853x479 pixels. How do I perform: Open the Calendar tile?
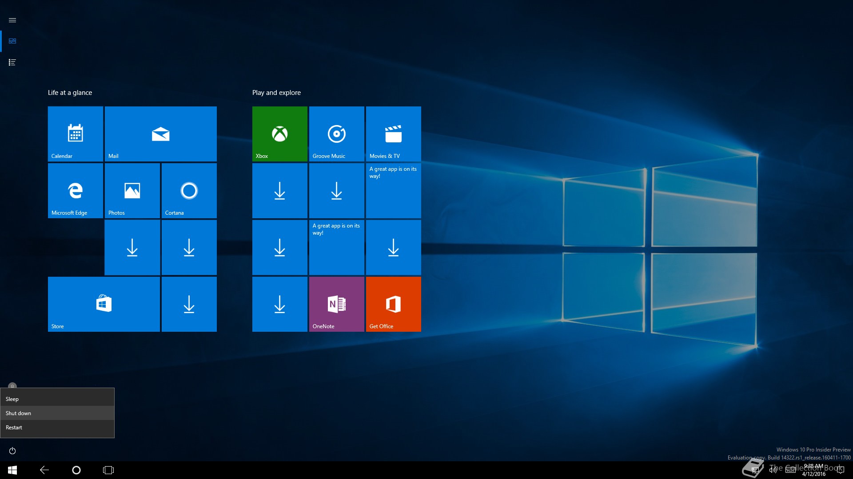(x=76, y=134)
